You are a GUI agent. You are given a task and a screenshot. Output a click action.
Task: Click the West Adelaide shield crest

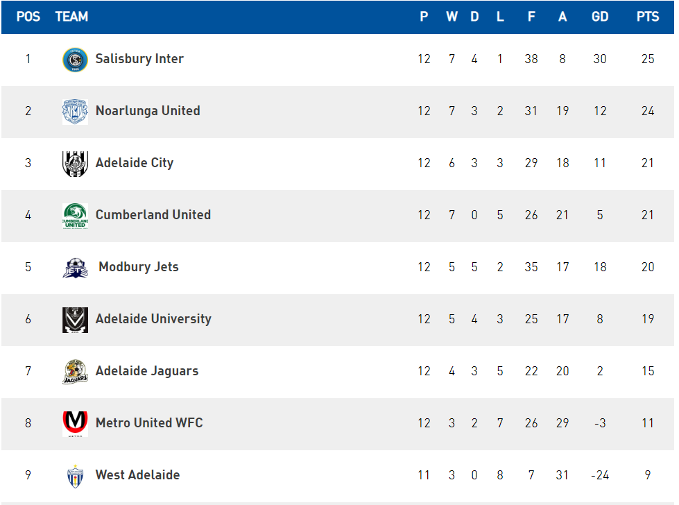(75, 477)
